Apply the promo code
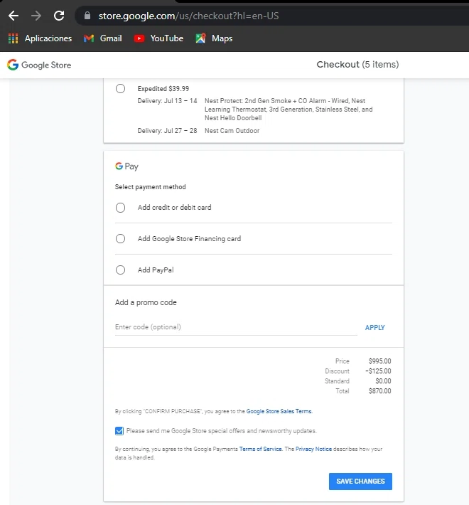 (x=374, y=328)
